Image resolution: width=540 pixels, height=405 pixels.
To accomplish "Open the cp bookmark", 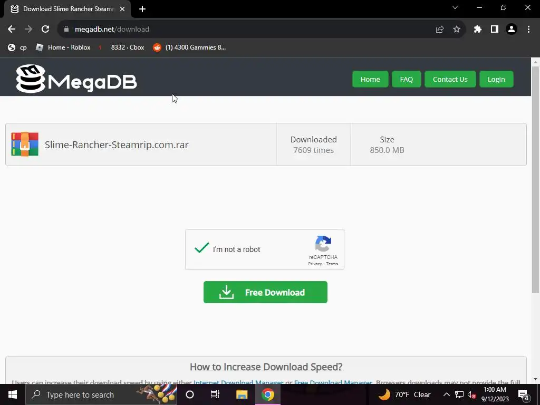I will pos(17,47).
